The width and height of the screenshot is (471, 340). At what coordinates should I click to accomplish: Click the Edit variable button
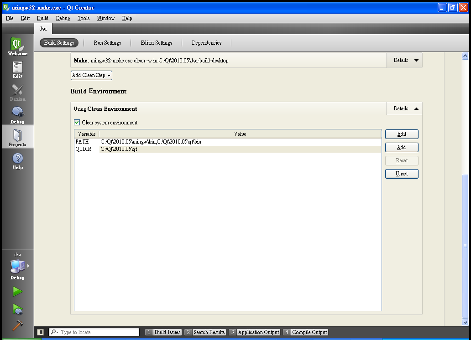pos(402,134)
